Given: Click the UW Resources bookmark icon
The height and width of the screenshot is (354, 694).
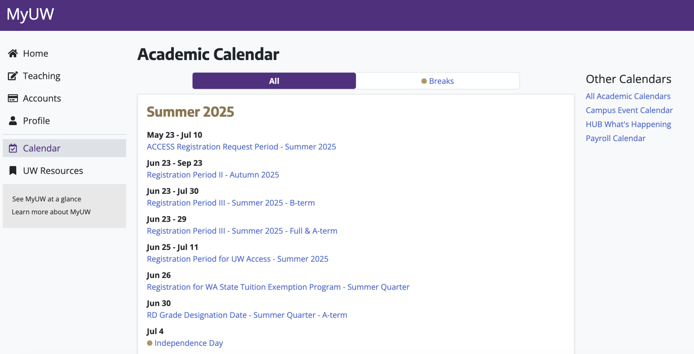Looking at the screenshot, I should click(13, 171).
